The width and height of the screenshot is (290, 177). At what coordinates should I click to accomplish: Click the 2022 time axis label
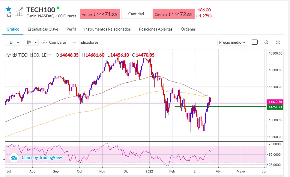pos(149,171)
